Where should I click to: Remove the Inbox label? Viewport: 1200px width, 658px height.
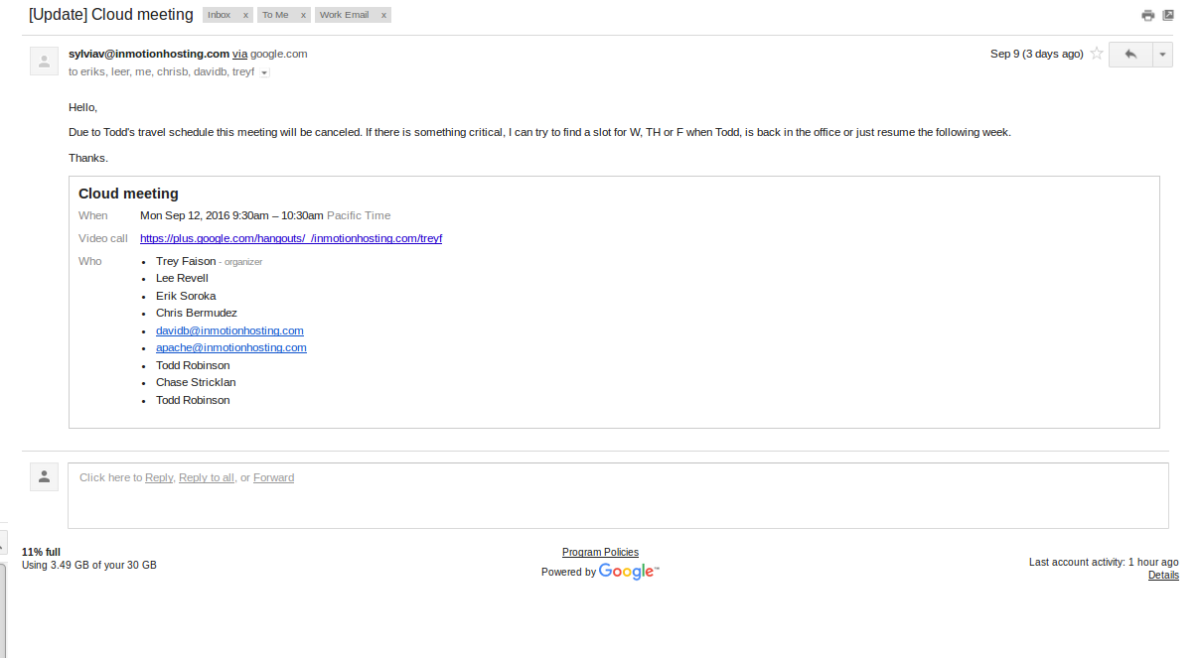245,15
